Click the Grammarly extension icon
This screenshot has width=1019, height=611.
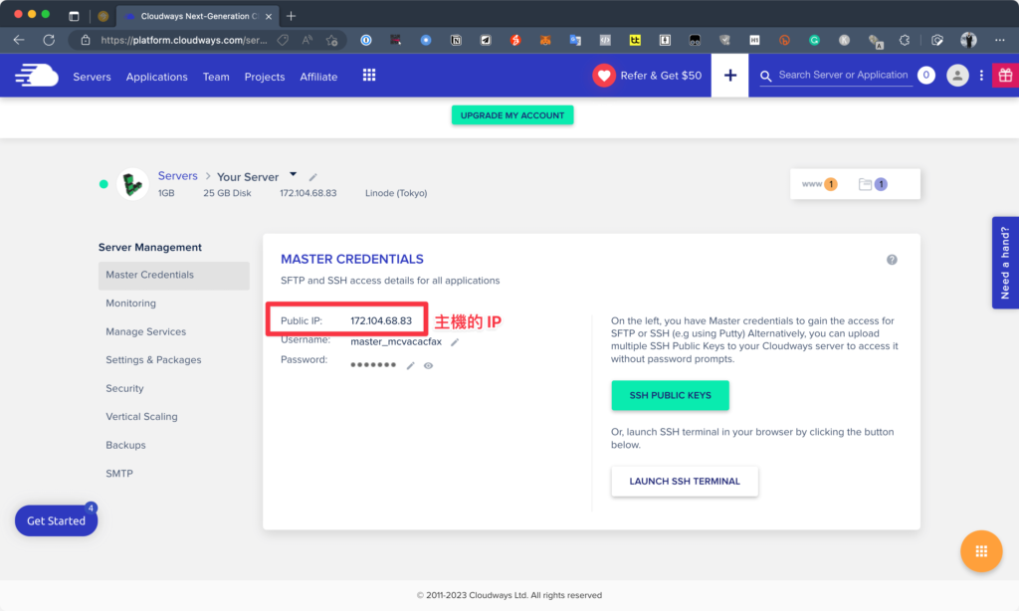point(814,40)
